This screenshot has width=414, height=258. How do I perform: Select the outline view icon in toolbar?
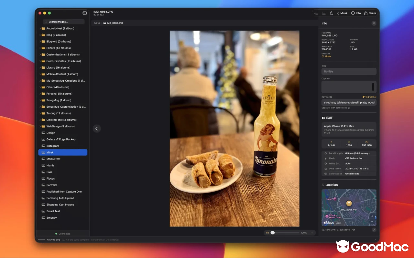point(316,13)
